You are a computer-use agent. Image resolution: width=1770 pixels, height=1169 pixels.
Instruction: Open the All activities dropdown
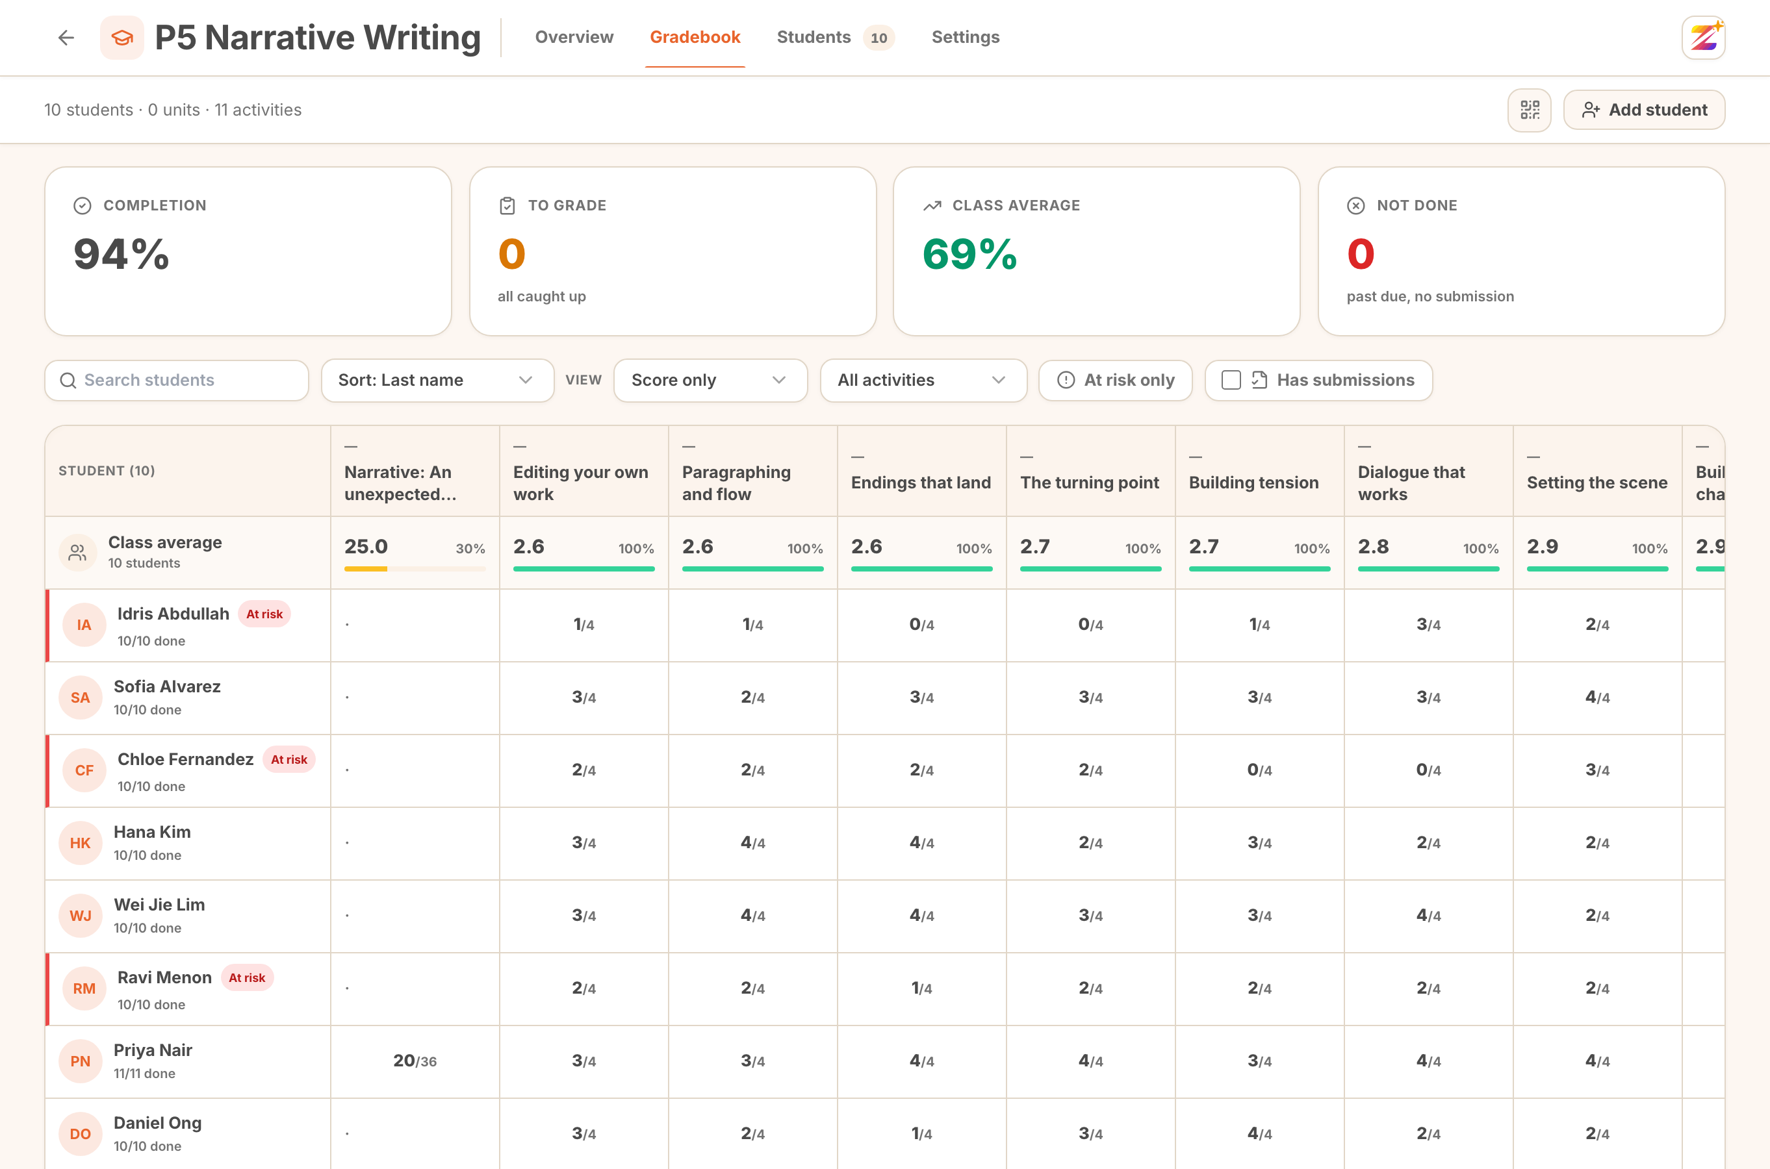(x=923, y=380)
